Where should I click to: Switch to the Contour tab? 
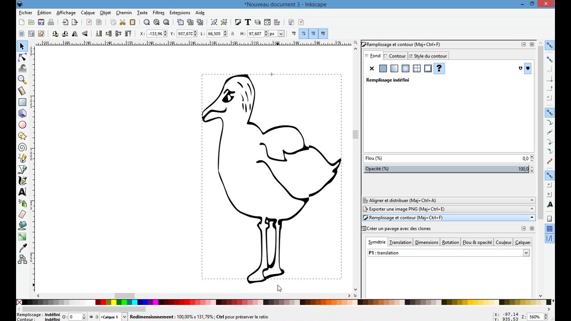(395, 56)
